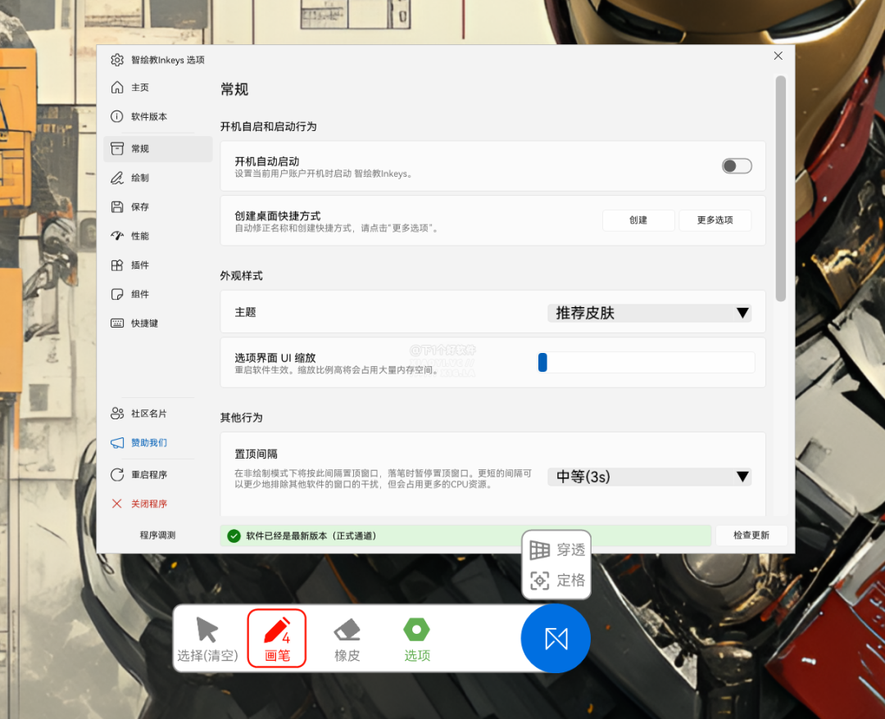Click the UI 缩放 slider track
Image resolution: width=885 pixels, height=719 pixels.
pos(647,362)
